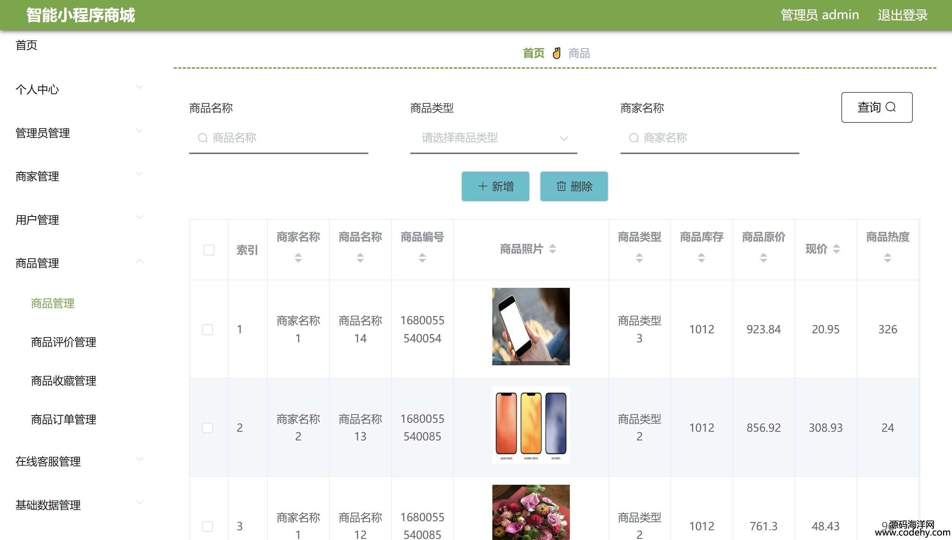Open 商品评价管理 submenu item

point(64,342)
